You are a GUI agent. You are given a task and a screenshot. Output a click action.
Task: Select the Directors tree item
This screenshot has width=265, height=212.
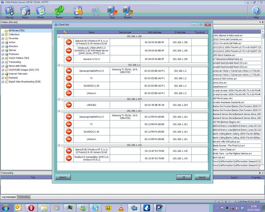coord(13,46)
